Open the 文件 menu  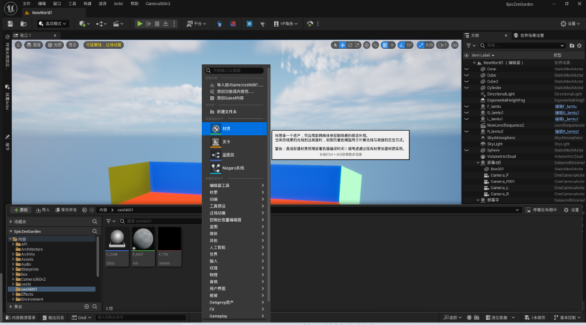[x=27, y=4]
